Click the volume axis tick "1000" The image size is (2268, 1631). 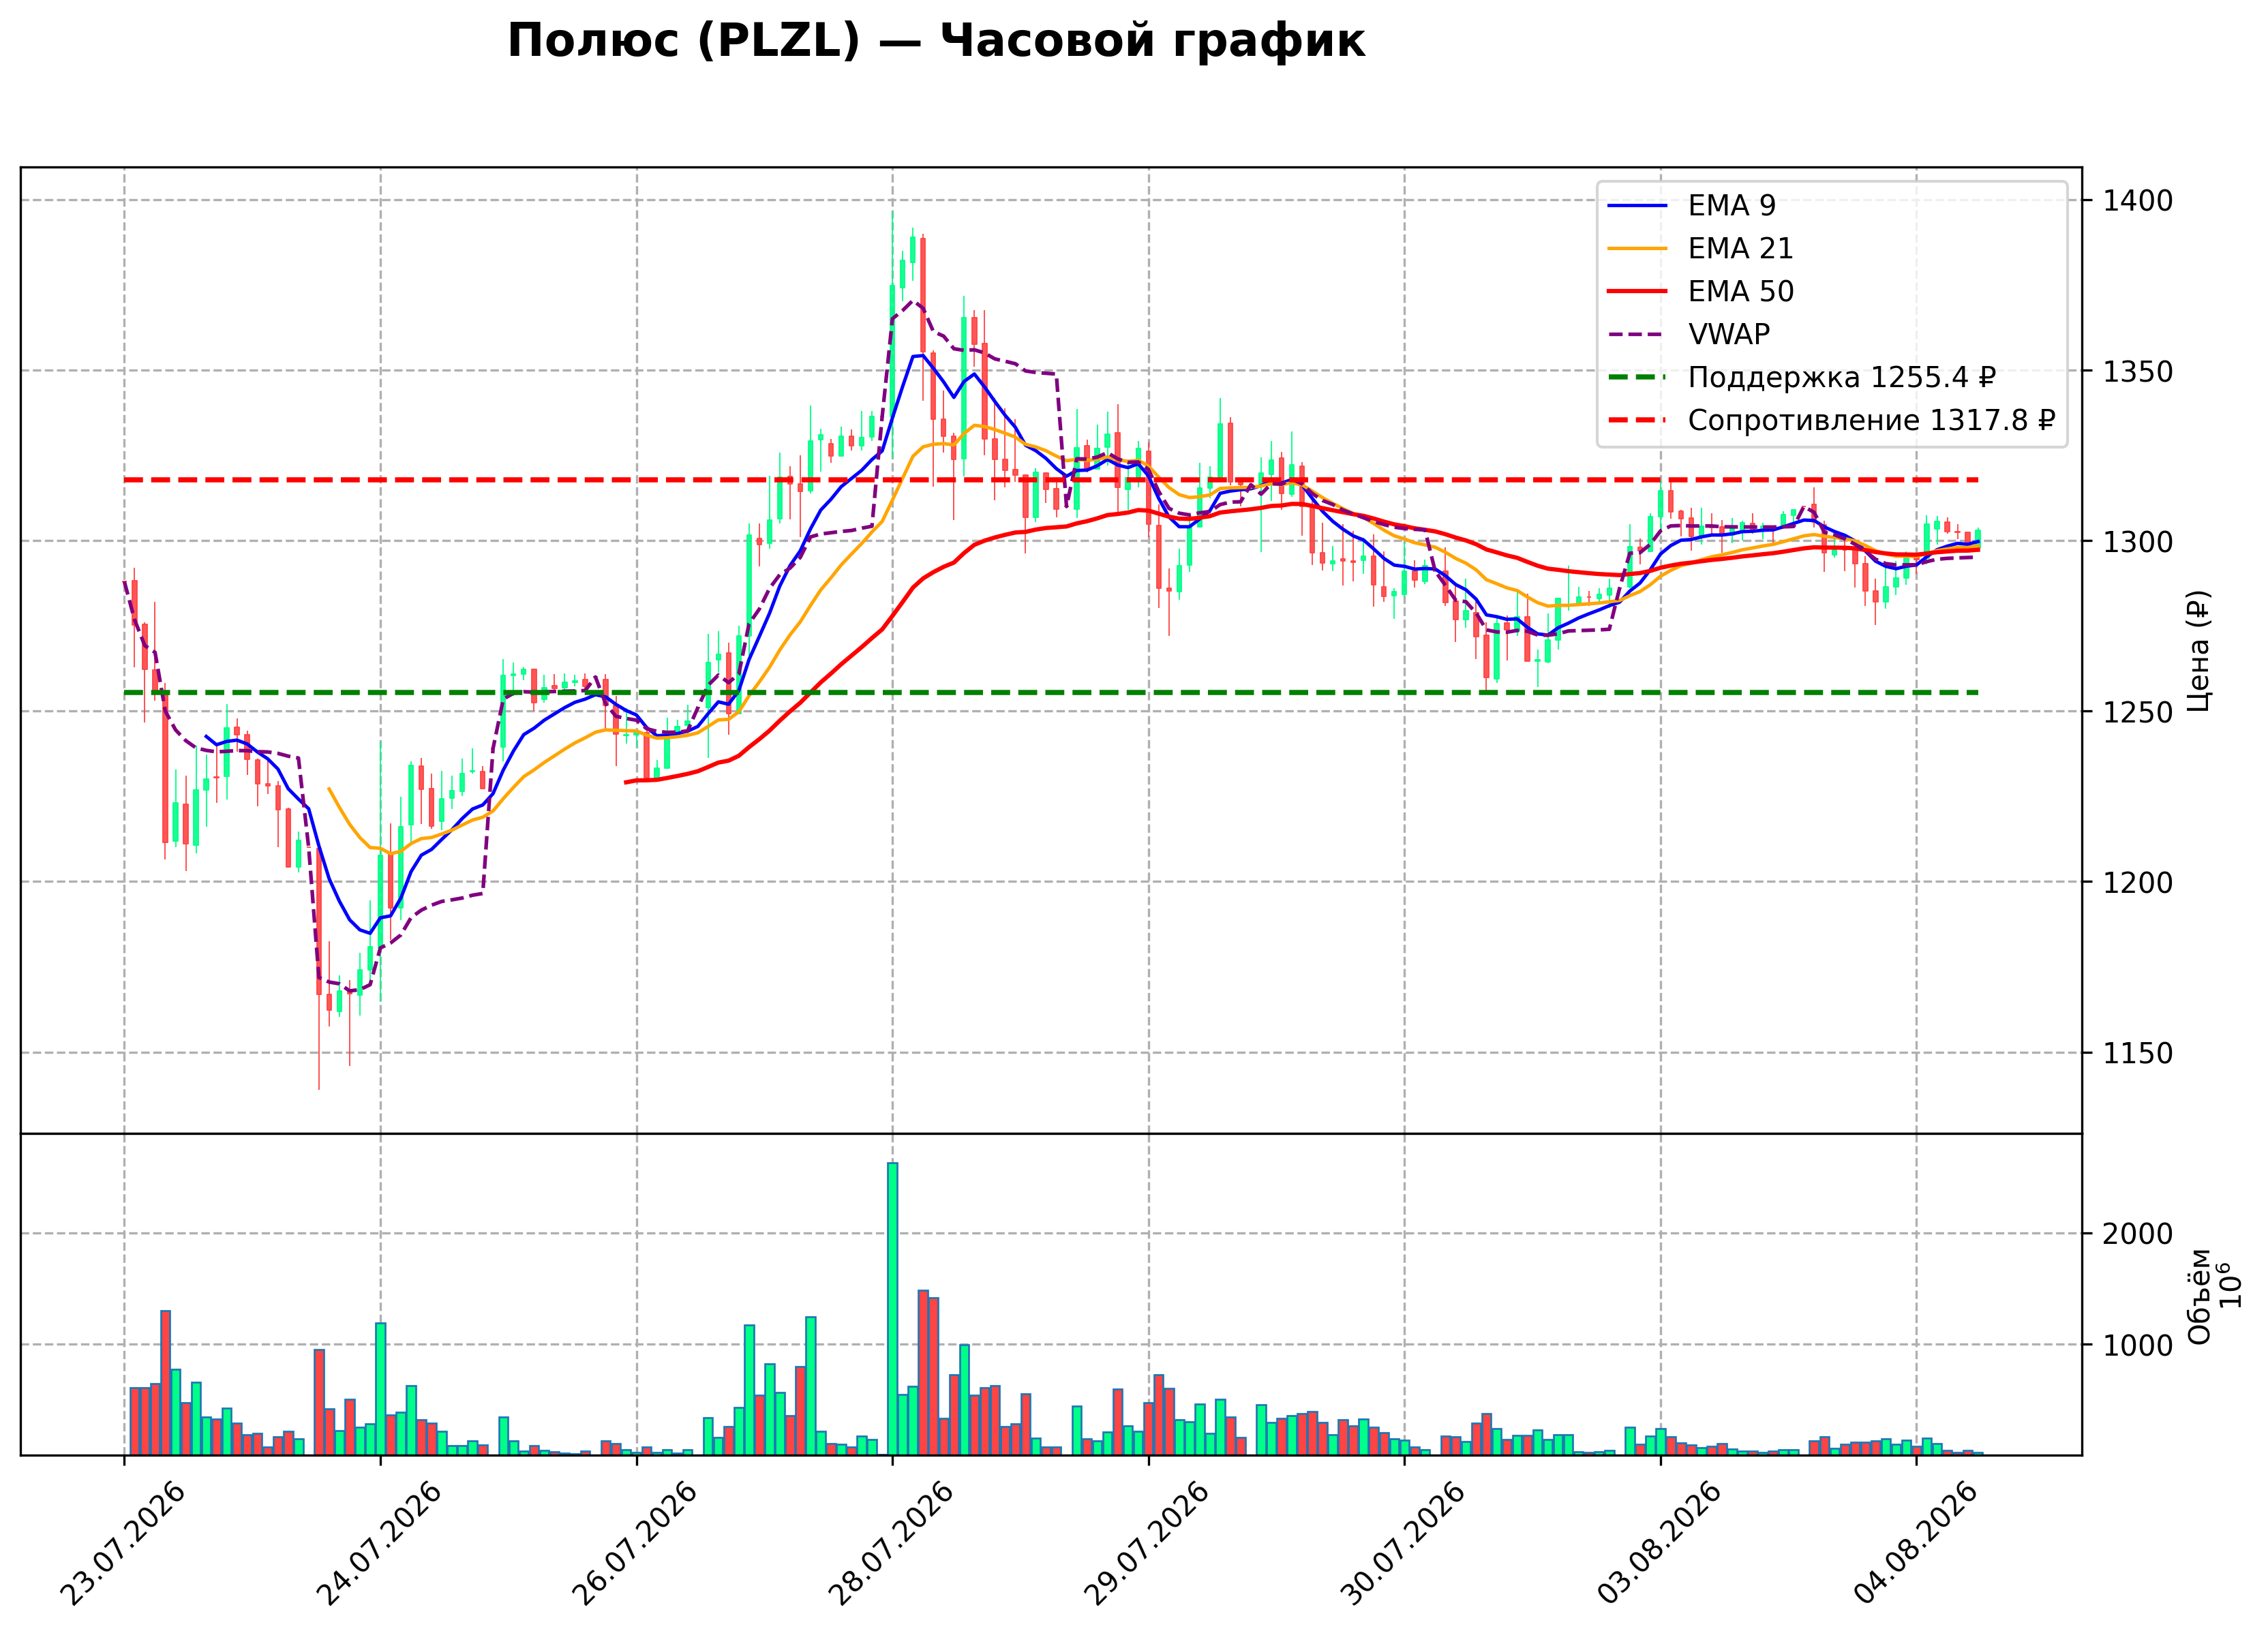click(2138, 1345)
